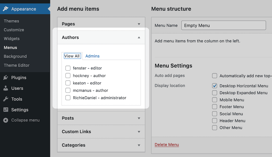The height and width of the screenshot is (157, 272).
Task: Click the Tools wrench icon
Action: point(5,99)
